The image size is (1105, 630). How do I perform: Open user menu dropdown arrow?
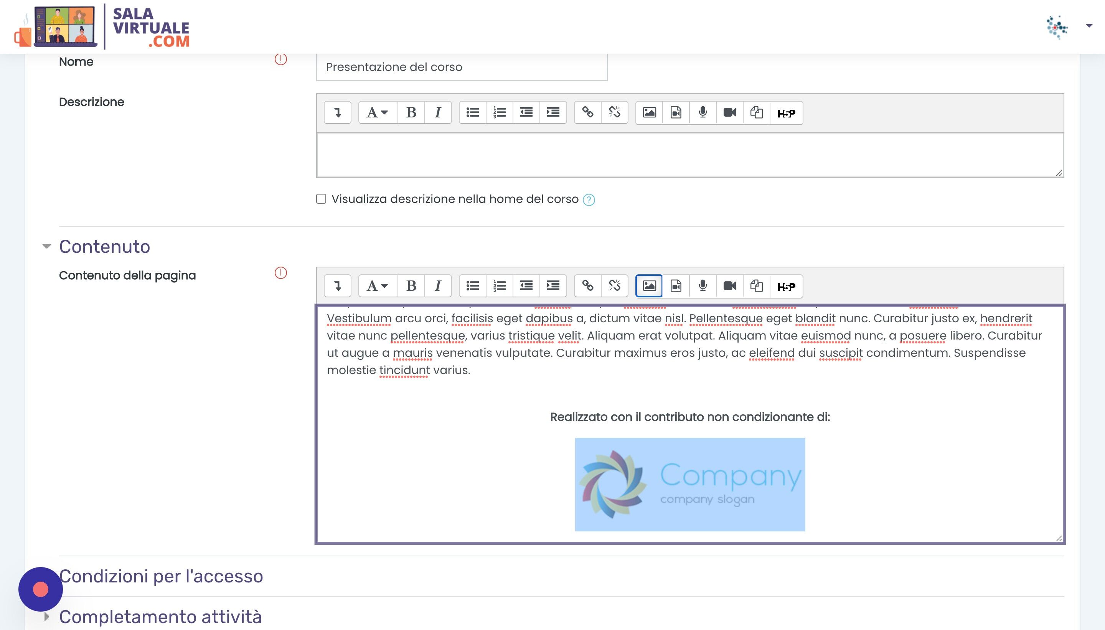click(x=1089, y=26)
